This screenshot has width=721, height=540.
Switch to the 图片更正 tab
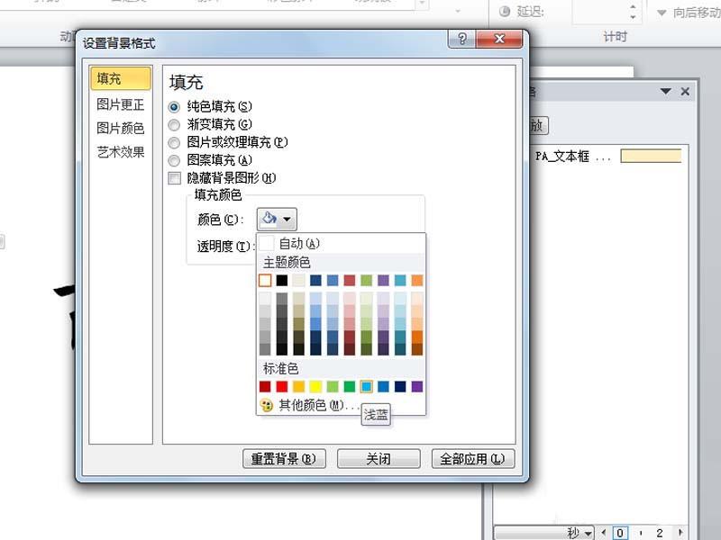119,103
